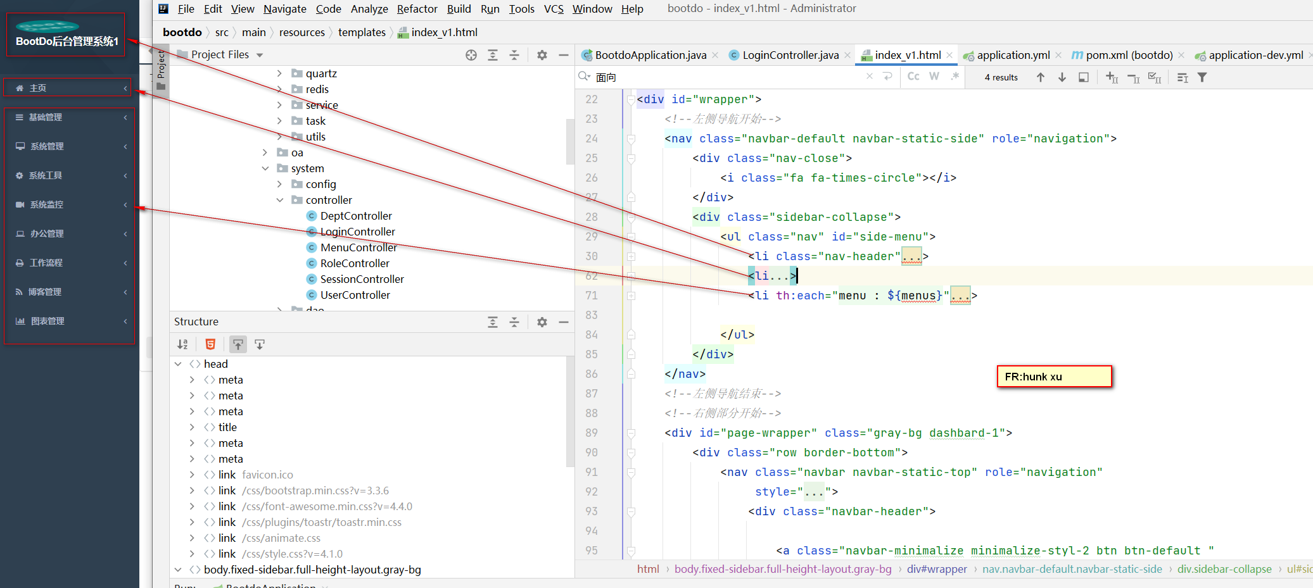This screenshot has width=1313, height=588.
Task: Go to next search occurrence arrow
Action: (1062, 77)
